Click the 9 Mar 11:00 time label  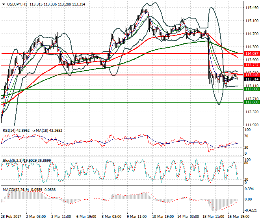coord(137,217)
